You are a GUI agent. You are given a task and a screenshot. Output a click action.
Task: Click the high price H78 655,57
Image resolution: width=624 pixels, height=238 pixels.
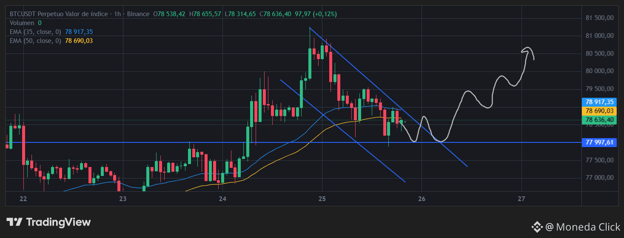pos(205,14)
